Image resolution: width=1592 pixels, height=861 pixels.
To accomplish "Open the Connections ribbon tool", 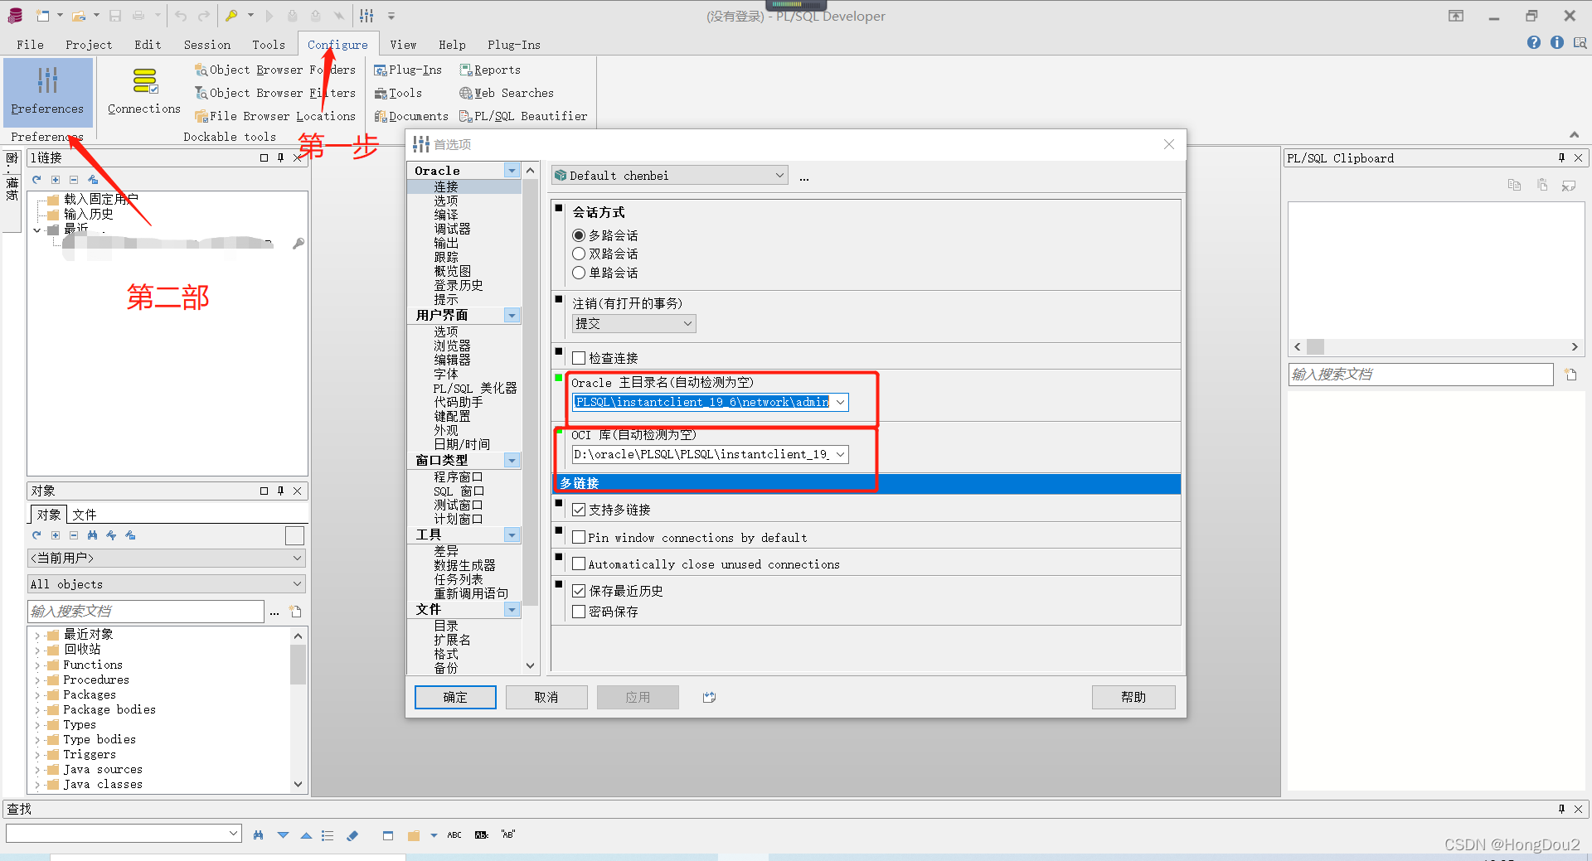I will pyautogui.click(x=144, y=90).
